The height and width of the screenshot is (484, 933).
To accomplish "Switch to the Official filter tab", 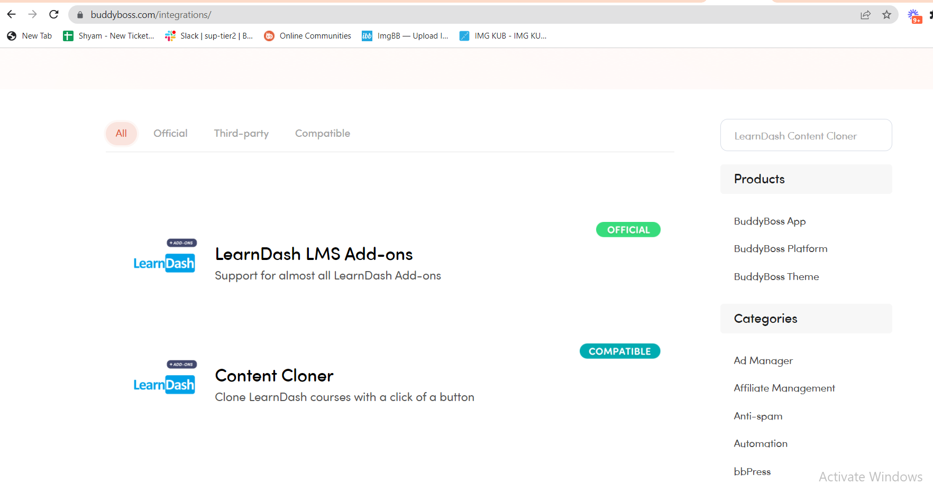I will coord(170,133).
